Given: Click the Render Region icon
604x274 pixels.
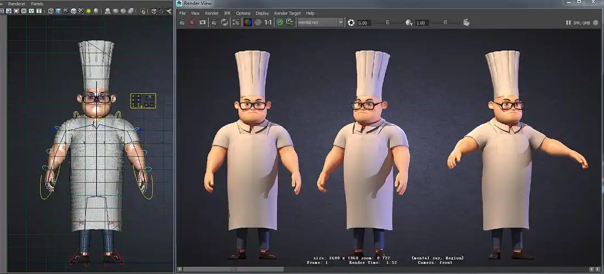Looking at the screenshot, I should [x=193, y=22].
